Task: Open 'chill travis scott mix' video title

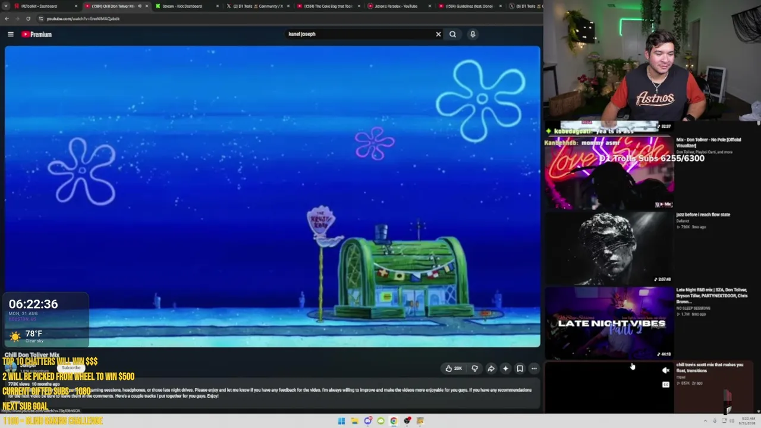Action: click(710, 367)
